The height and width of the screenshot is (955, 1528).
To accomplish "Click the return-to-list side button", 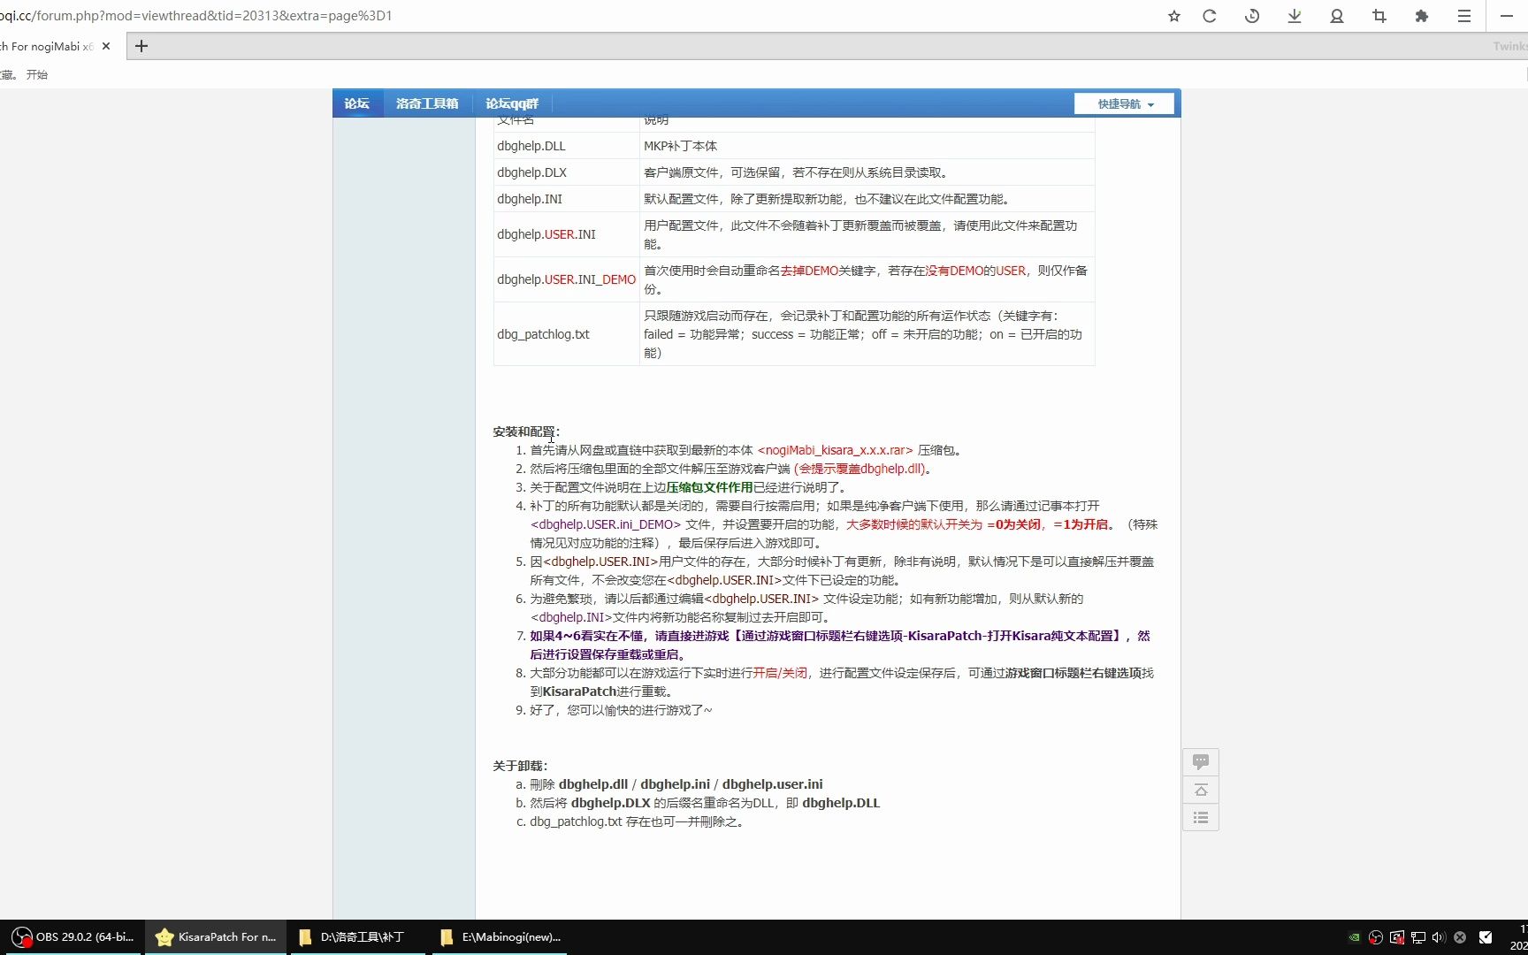I will tap(1201, 817).
